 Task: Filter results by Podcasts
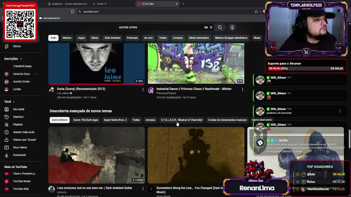tap(132, 38)
